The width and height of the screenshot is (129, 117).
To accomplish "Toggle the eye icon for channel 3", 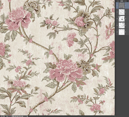I will [117, 19].
